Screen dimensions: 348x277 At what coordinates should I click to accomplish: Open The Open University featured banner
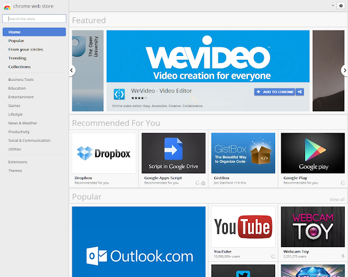pos(88,71)
